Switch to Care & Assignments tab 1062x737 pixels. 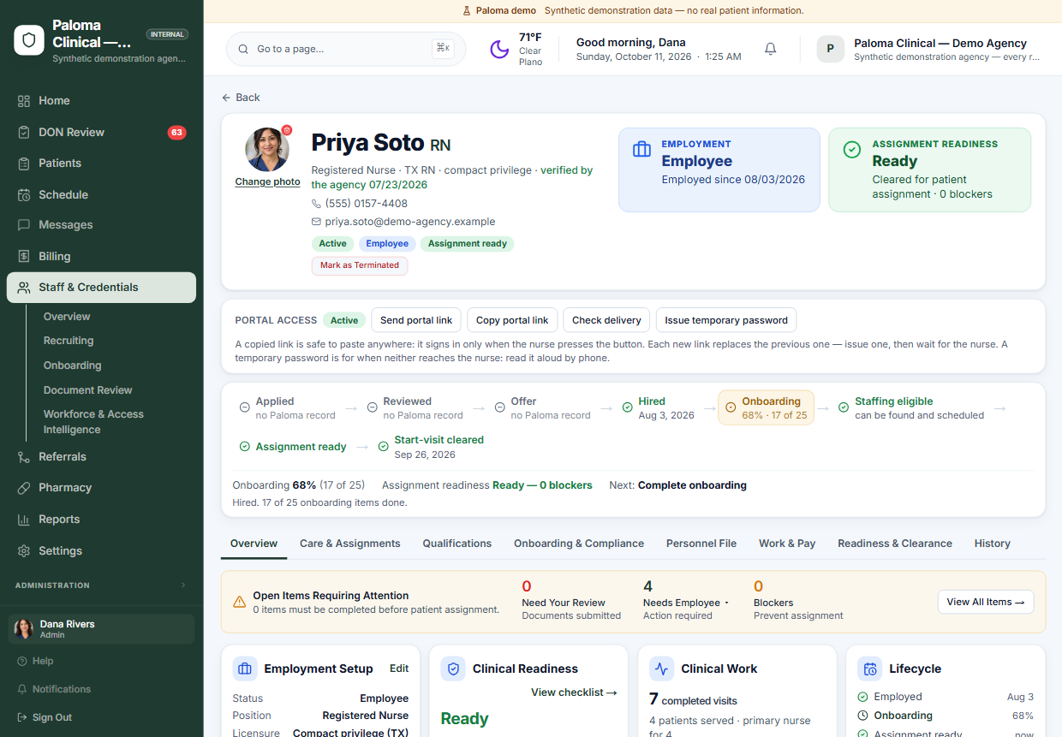coord(350,544)
